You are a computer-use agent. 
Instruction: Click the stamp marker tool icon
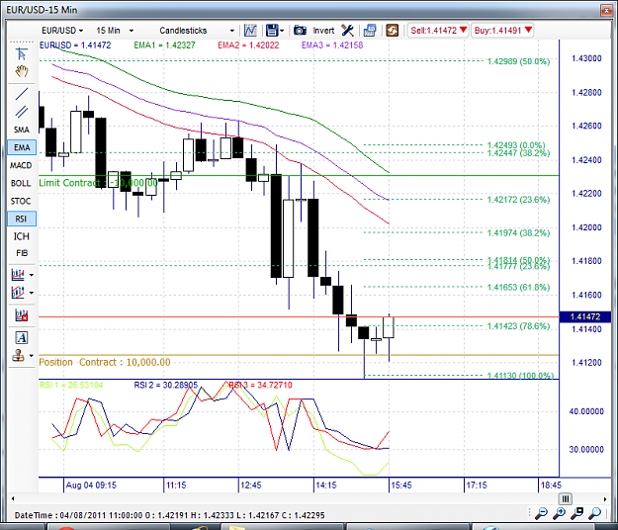18,355
